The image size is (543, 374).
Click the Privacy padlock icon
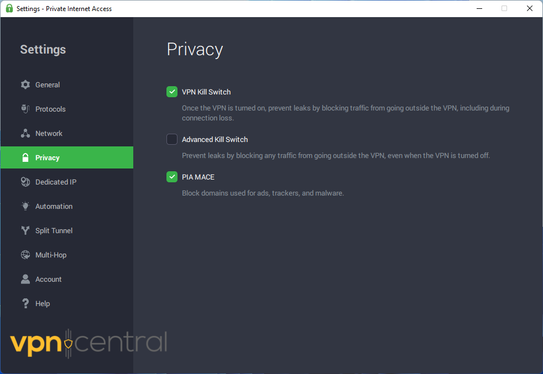[25, 157]
